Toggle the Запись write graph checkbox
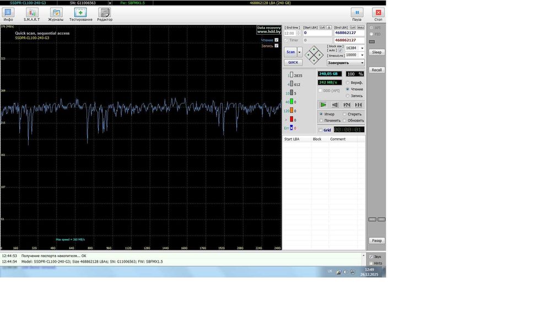 click(277, 46)
